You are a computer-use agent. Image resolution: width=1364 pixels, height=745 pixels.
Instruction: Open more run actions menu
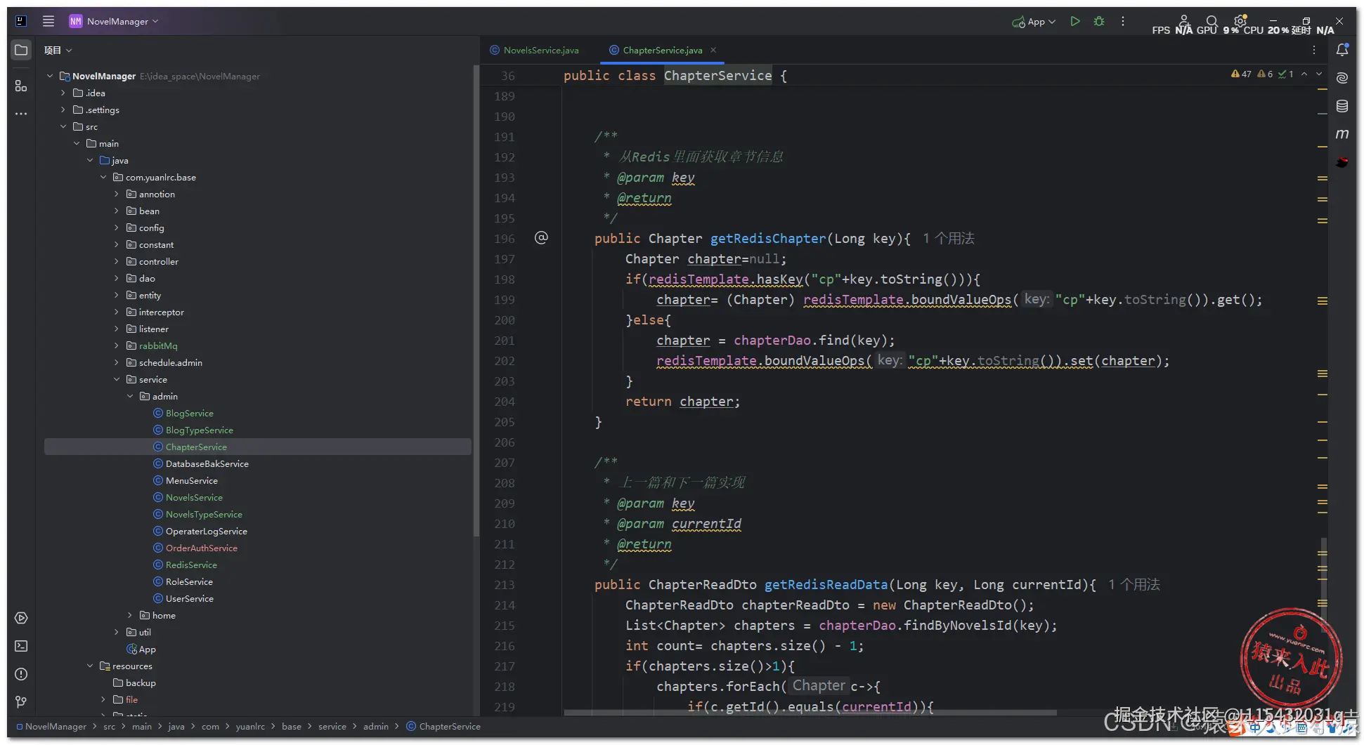pos(1123,21)
